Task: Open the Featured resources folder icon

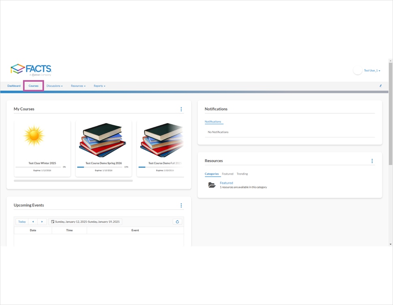Action: coord(212,184)
